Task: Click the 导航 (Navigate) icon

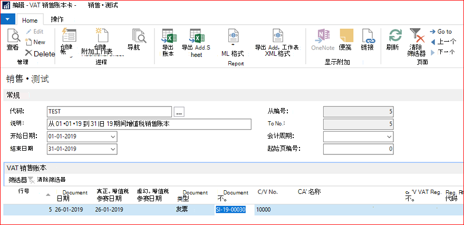Action: click(139, 35)
